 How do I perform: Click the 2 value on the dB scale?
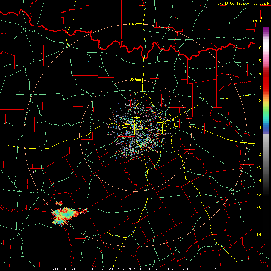[x=260, y=101]
